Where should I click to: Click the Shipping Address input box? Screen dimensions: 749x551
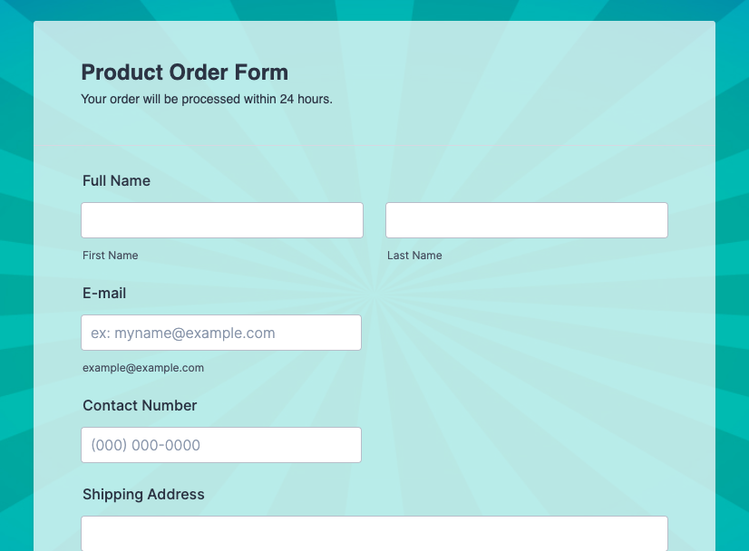[374, 533]
